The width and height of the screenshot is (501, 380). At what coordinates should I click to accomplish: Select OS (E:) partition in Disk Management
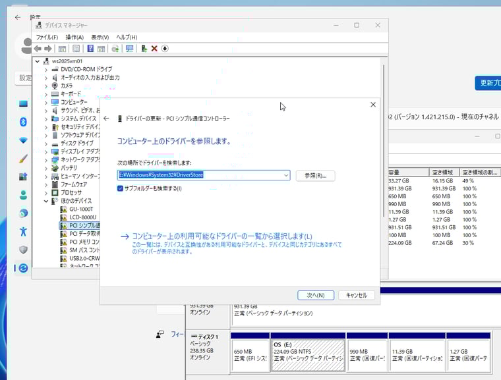[x=308, y=355]
